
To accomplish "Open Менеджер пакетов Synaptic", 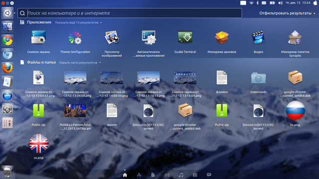I will (x=295, y=38).
